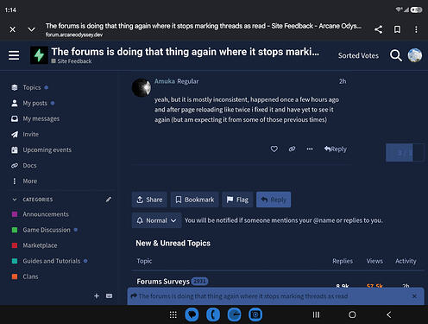Collapse the Categories section

[x=32, y=200]
